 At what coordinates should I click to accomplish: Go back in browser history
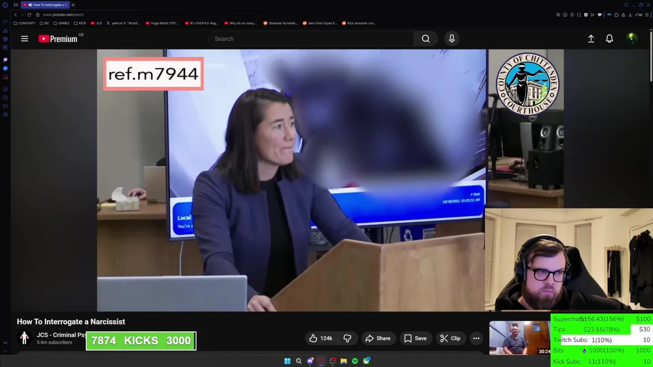click(x=15, y=15)
